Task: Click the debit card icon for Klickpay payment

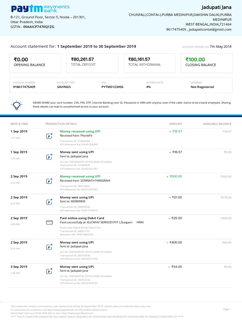Action: pos(49,222)
